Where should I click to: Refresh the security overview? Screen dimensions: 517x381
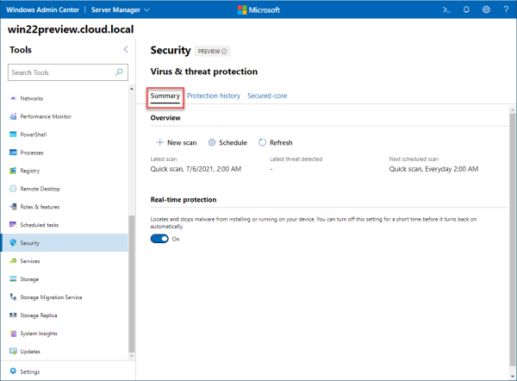click(x=276, y=142)
